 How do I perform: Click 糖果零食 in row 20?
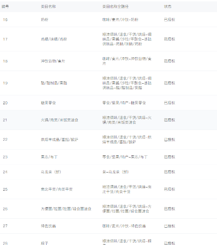click(48, 103)
